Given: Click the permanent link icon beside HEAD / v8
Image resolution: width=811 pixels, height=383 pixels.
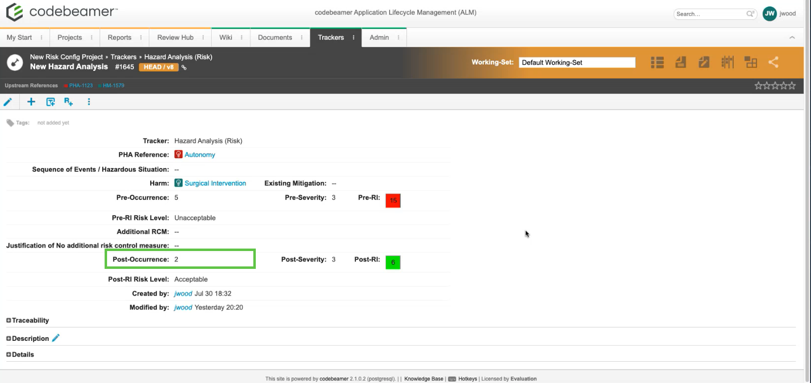Looking at the screenshot, I should click(x=184, y=67).
